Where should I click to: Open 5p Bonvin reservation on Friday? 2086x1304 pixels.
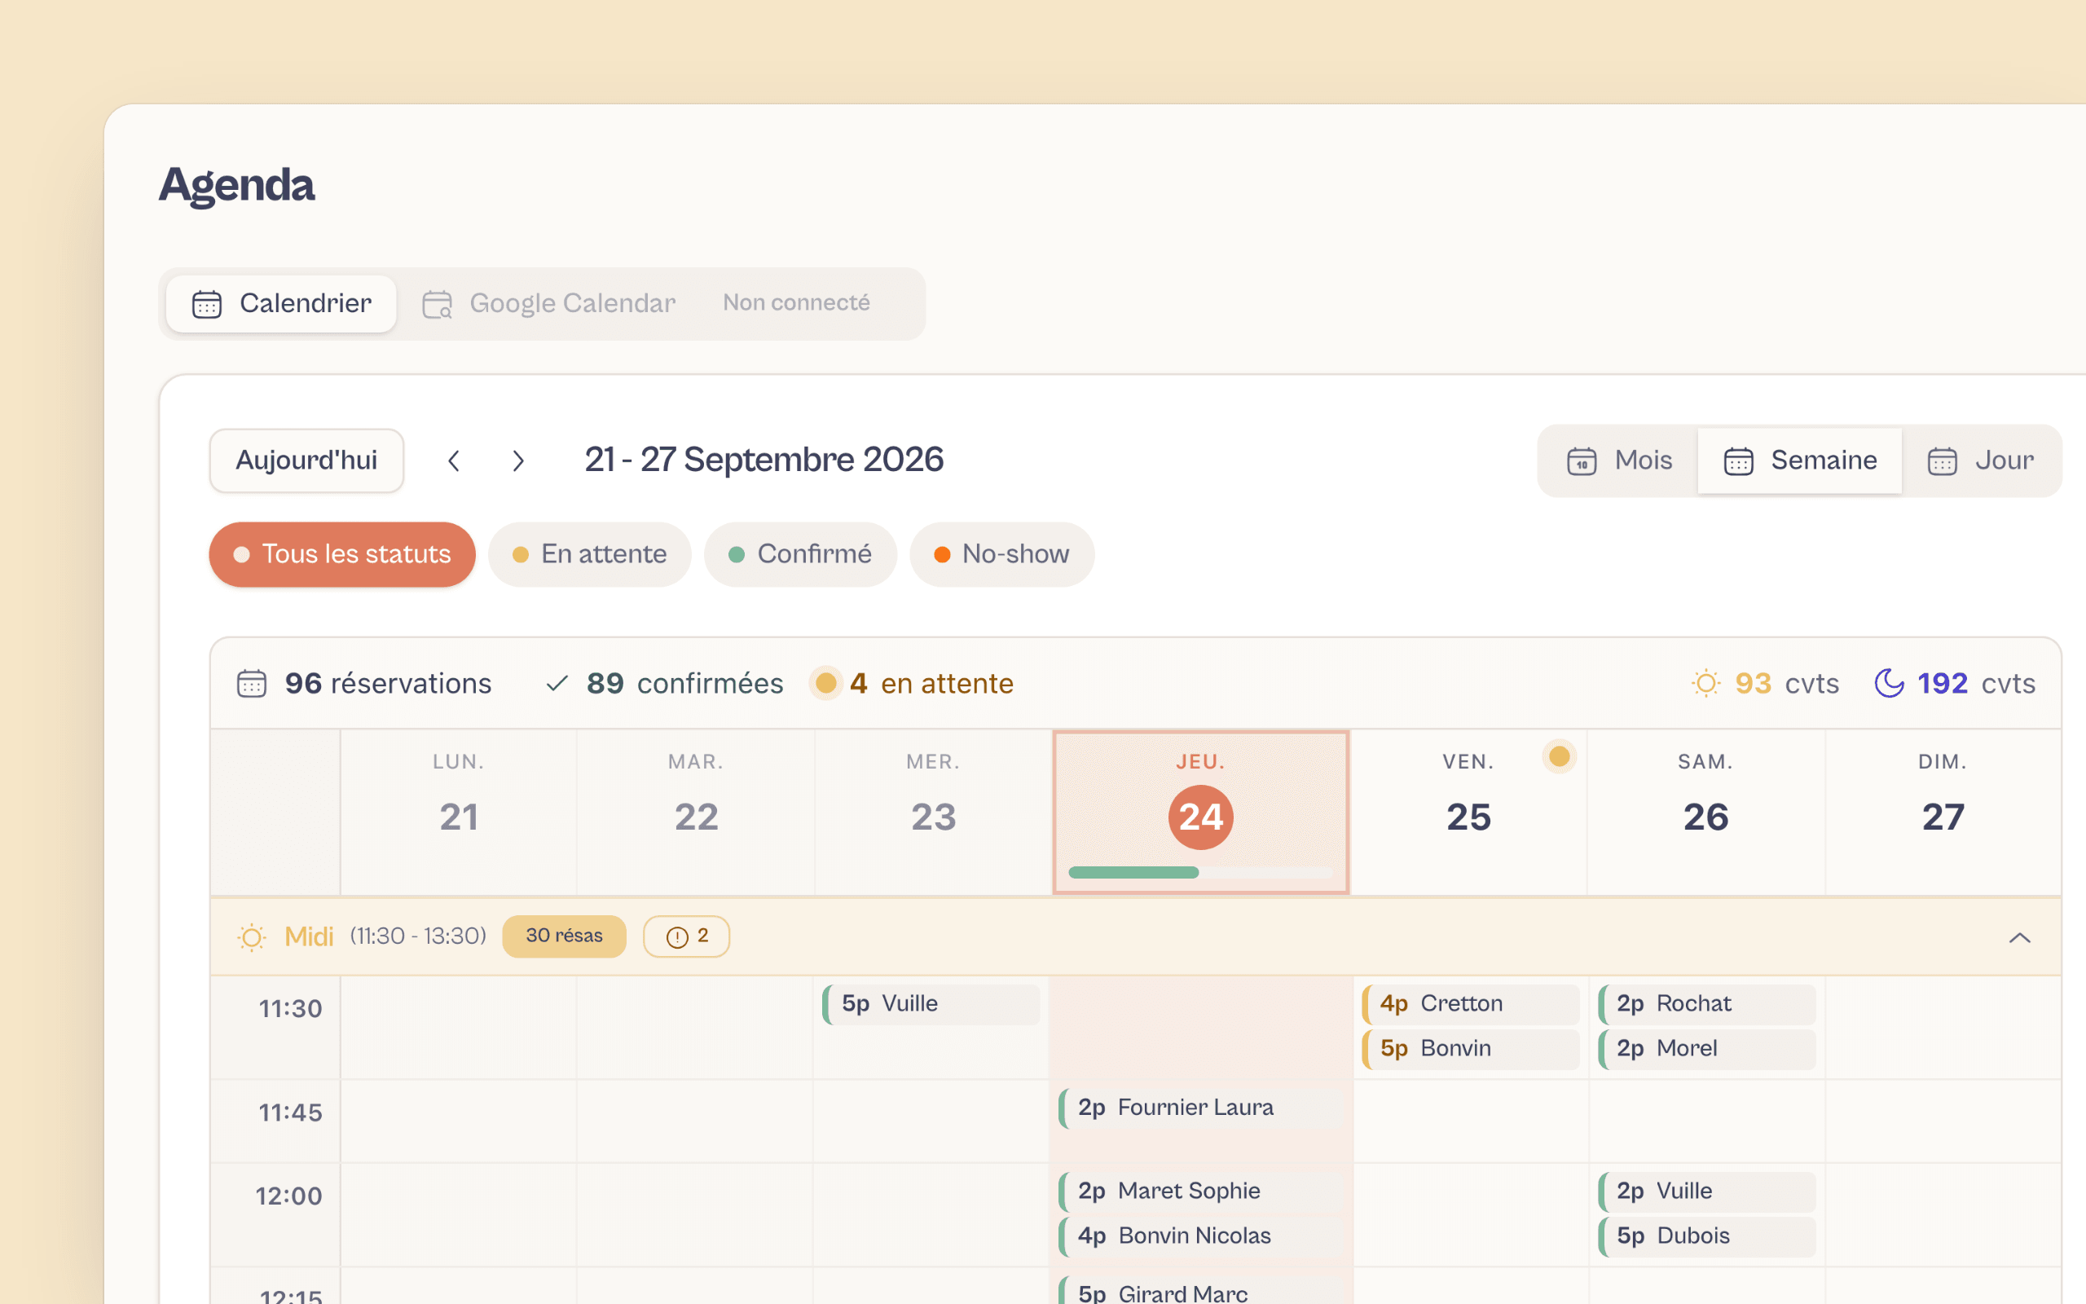pyautogui.click(x=1471, y=1050)
